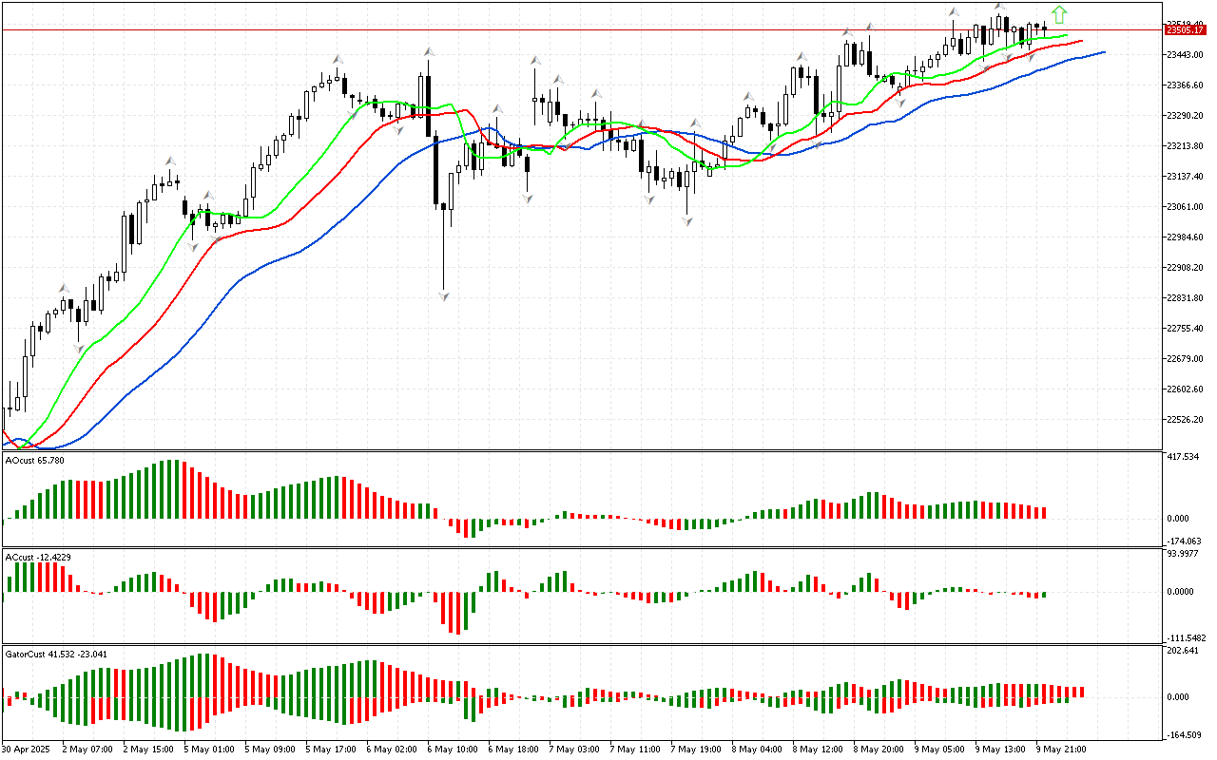Image resolution: width=1217 pixels, height=760 pixels.
Task: Select the ACcust -12.4229 indicator label
Action: click(x=38, y=556)
